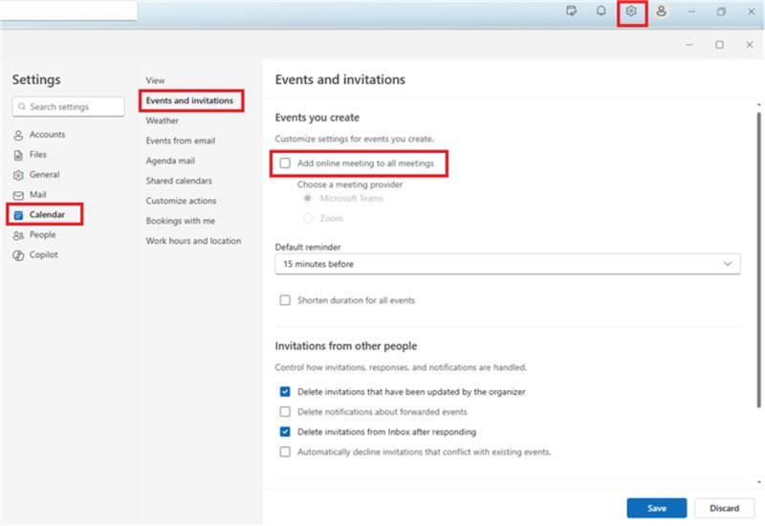
Task: Click the scrollbar up arrow
Action: [758, 104]
